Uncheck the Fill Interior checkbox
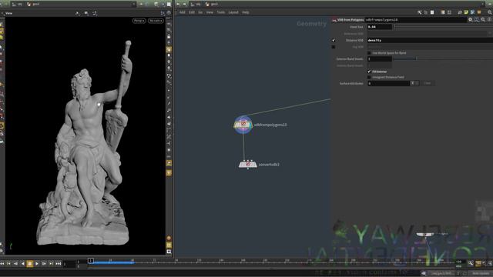 coord(370,72)
